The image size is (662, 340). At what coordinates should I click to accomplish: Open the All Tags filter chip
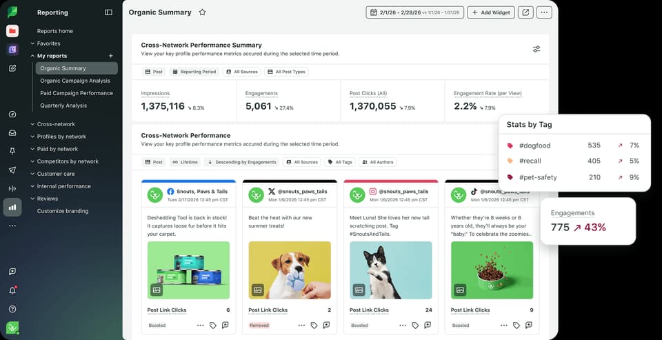(x=340, y=162)
